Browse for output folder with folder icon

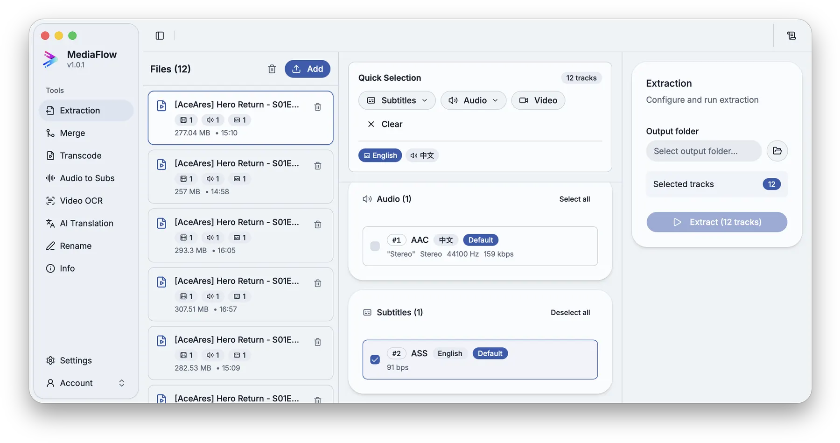tap(777, 151)
